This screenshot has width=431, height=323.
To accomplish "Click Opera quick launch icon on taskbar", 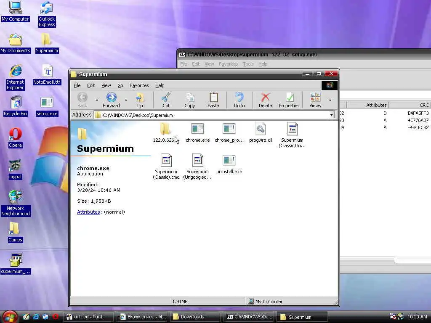I will [55, 317].
